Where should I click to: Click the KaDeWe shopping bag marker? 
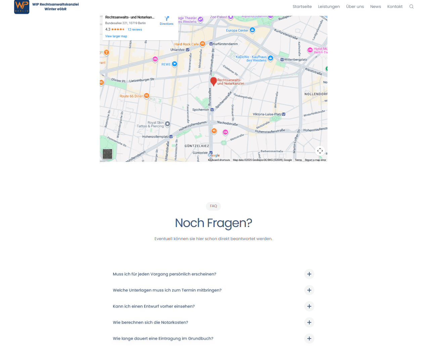[x=271, y=58]
